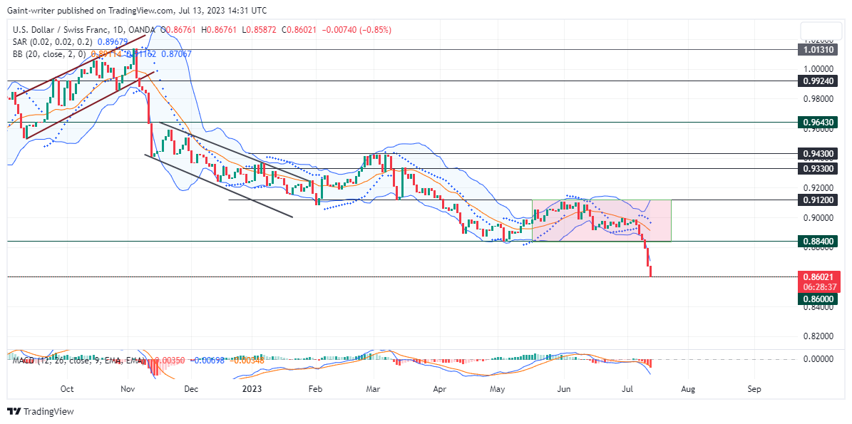Click the 0.92000 price axis value
The width and height of the screenshot is (852, 424).
[818, 188]
